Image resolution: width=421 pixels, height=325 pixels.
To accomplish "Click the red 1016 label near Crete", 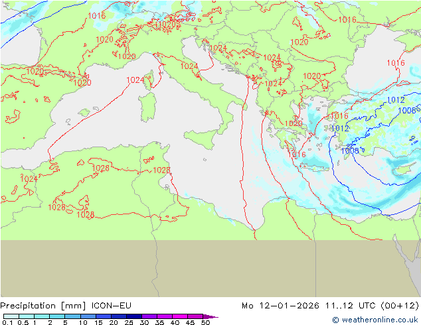I will [297, 154].
